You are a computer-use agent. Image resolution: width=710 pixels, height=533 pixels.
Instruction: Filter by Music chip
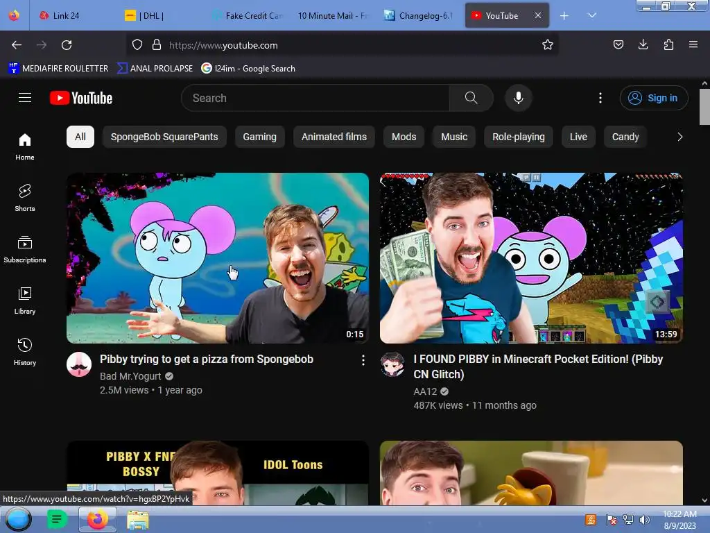(x=454, y=137)
